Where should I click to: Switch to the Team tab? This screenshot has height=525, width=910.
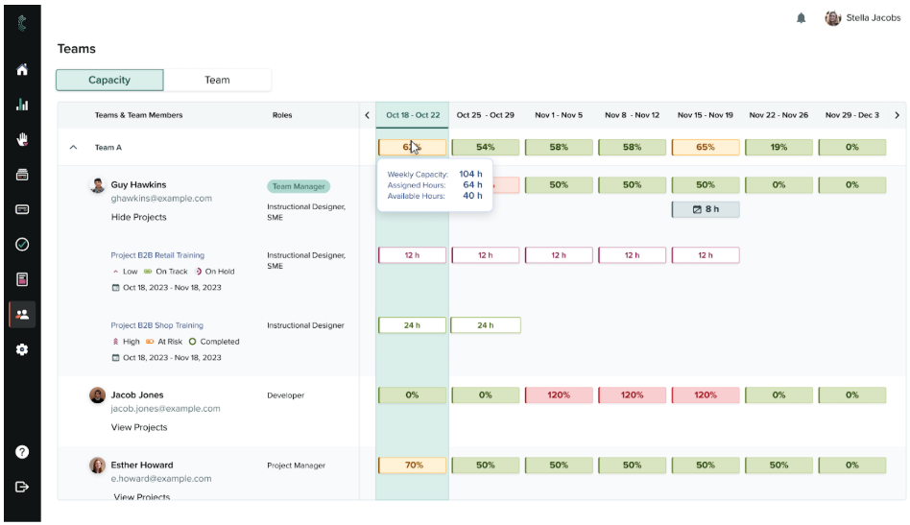(x=217, y=80)
